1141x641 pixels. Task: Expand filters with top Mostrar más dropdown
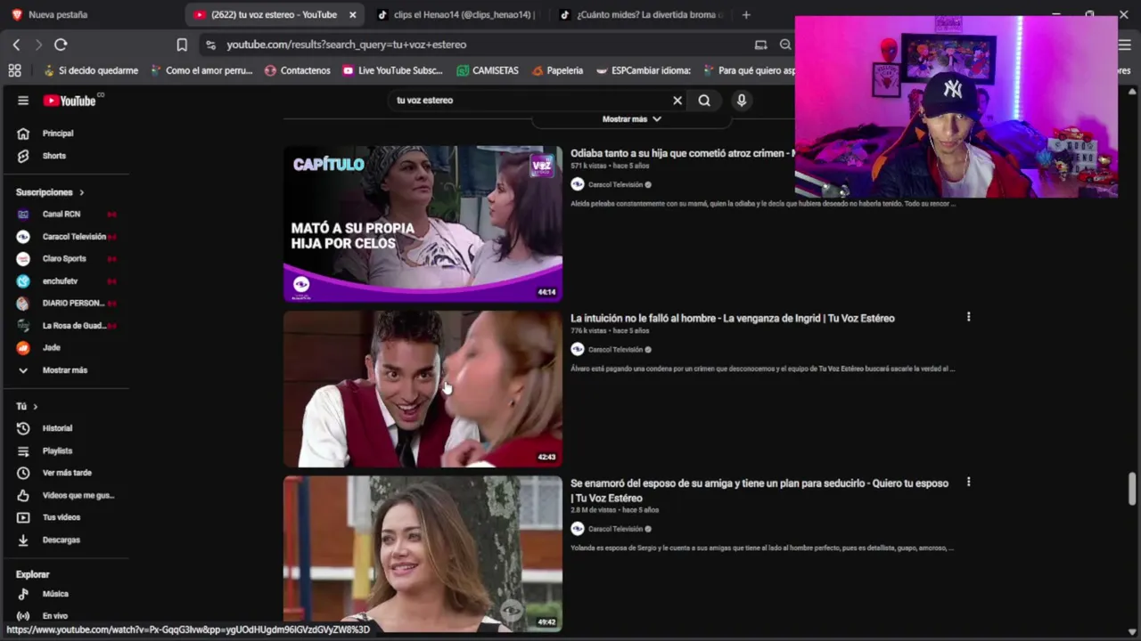(631, 119)
